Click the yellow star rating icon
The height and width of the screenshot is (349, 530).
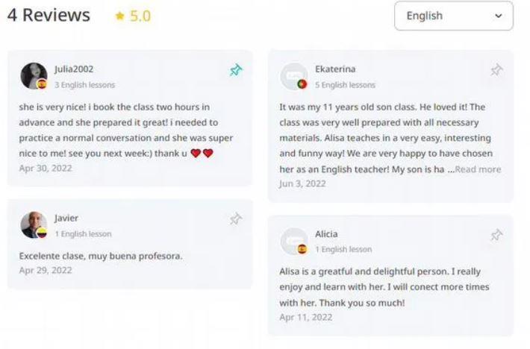[119, 16]
